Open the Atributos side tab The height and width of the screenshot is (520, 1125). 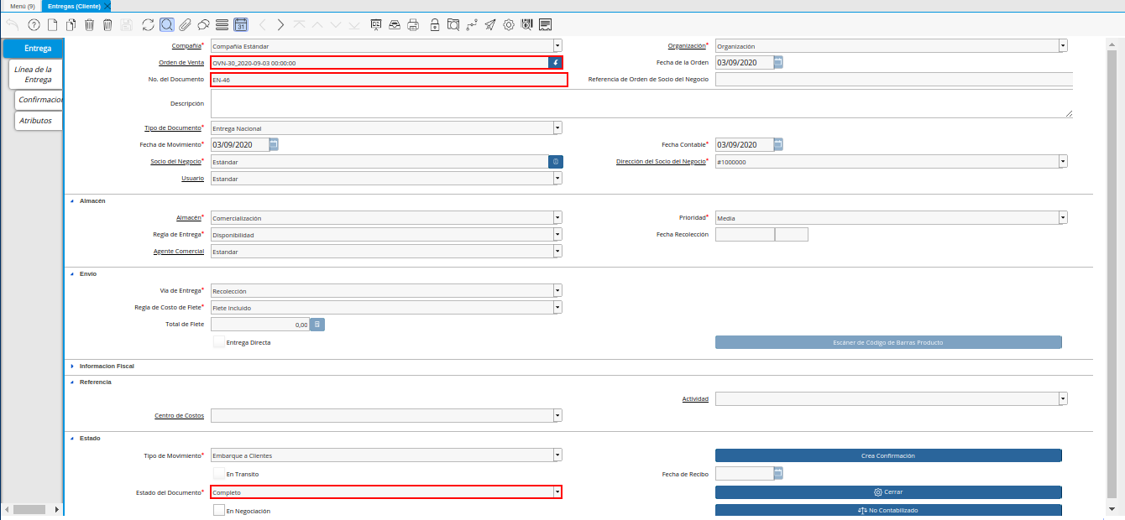pos(38,121)
